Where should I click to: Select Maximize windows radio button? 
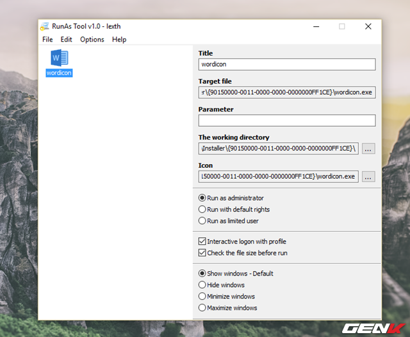[202, 308]
